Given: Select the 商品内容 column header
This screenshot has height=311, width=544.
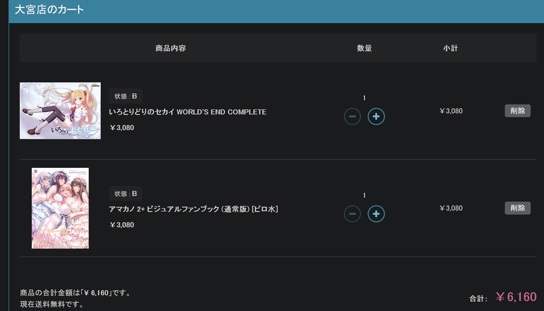Looking at the screenshot, I should 171,48.
